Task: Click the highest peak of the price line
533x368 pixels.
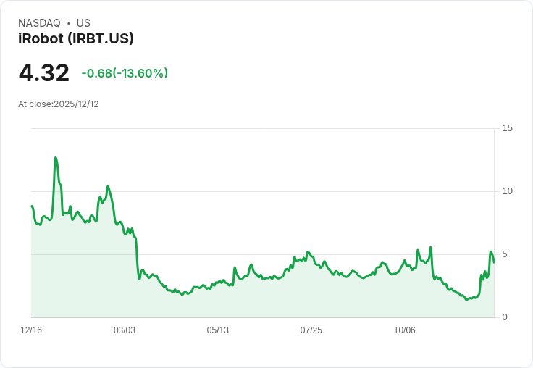Action: 56,157
